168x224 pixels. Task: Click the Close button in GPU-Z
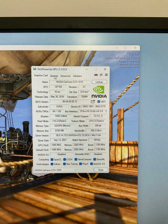[x=101, y=170]
